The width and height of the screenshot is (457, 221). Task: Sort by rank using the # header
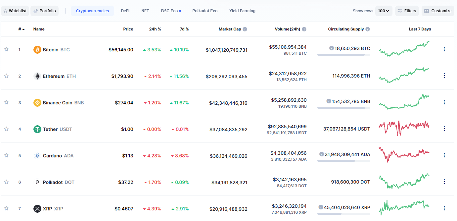point(22,29)
